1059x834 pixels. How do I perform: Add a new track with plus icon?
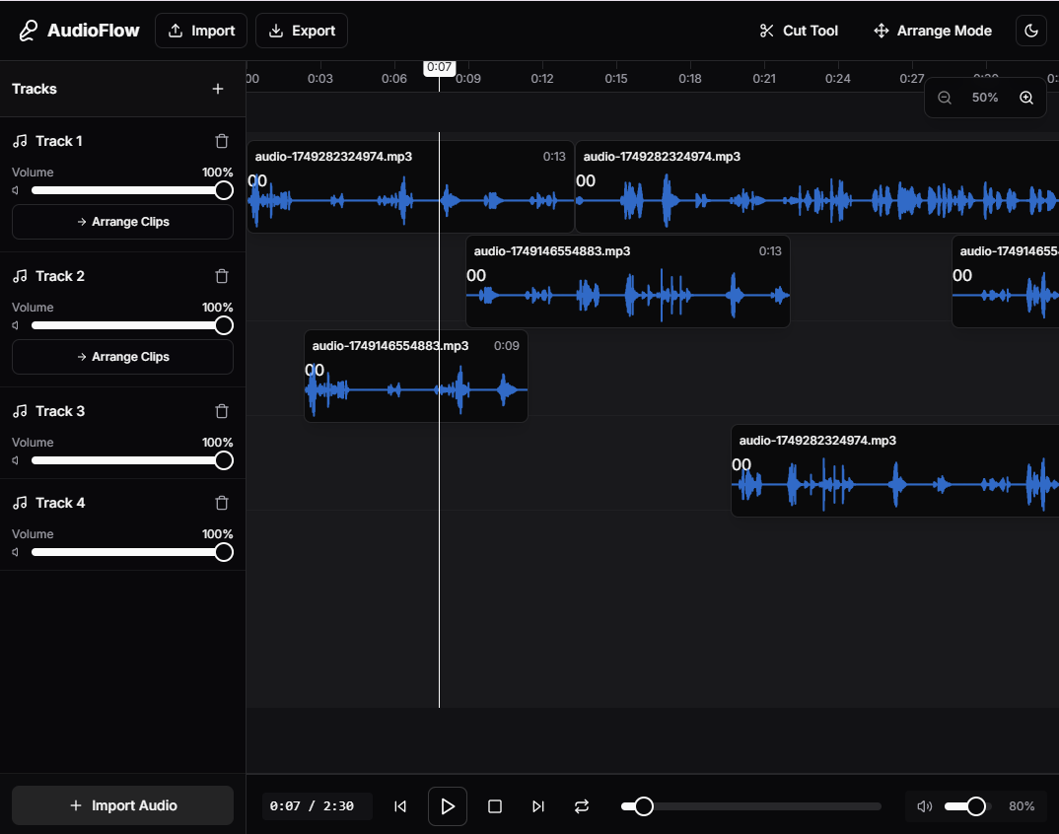[x=218, y=89]
